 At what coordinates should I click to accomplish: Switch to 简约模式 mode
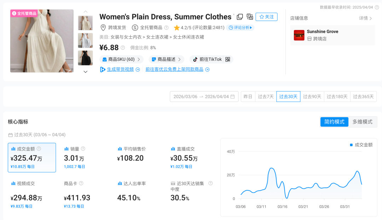(x=334, y=122)
